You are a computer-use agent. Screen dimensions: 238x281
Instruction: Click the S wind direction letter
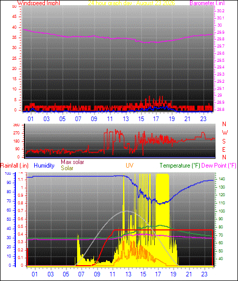click(x=224, y=142)
